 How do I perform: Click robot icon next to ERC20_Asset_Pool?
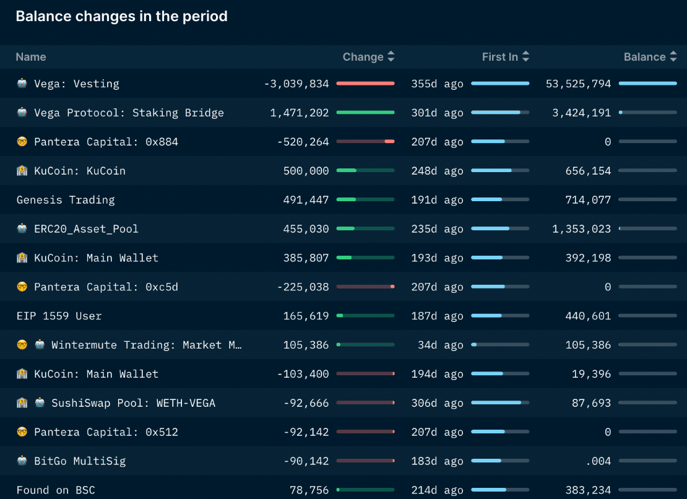pos(22,228)
